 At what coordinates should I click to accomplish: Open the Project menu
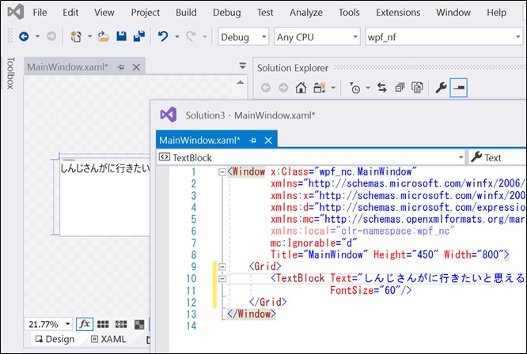[x=145, y=13]
